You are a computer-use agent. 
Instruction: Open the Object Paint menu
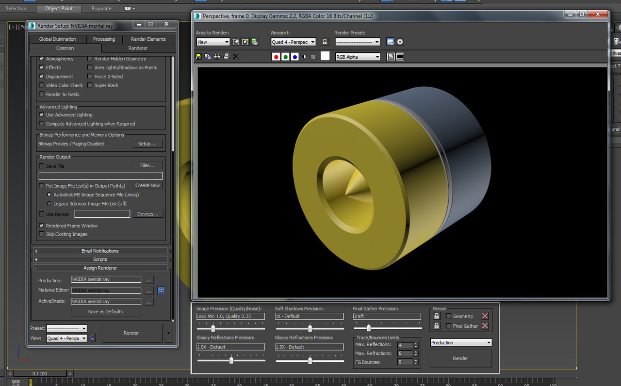pyautogui.click(x=58, y=8)
